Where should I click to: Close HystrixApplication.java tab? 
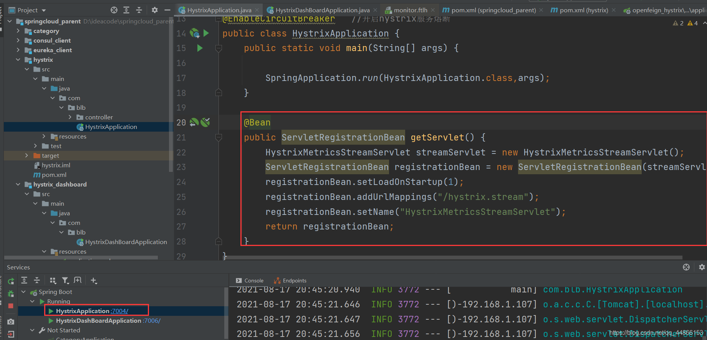coord(257,10)
